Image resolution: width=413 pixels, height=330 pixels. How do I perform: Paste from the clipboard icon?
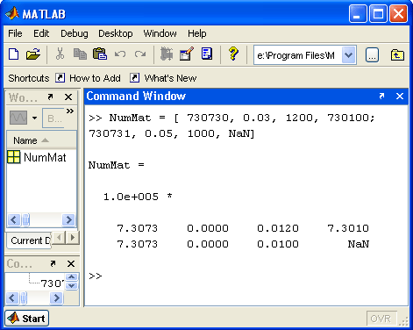coord(100,54)
